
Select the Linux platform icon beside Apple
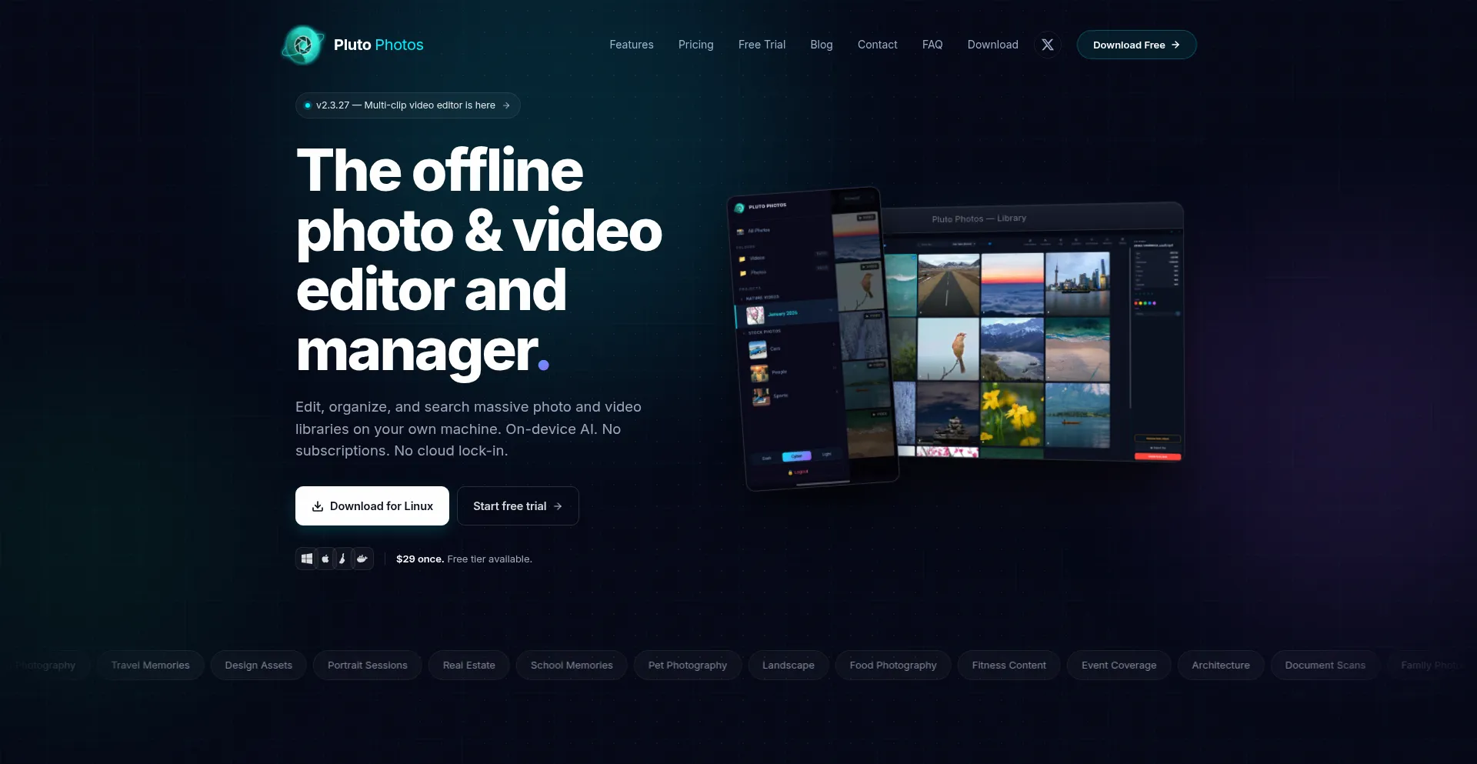[x=343, y=559]
